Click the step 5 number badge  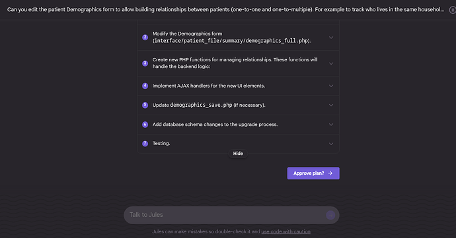pyautogui.click(x=145, y=105)
